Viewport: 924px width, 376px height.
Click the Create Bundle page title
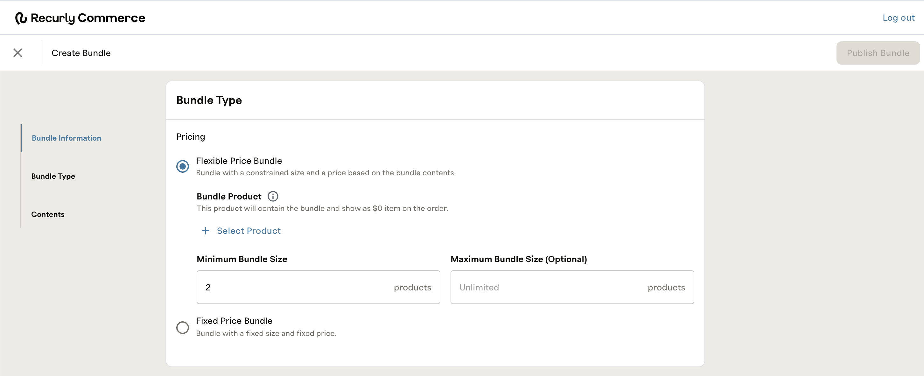(x=81, y=53)
